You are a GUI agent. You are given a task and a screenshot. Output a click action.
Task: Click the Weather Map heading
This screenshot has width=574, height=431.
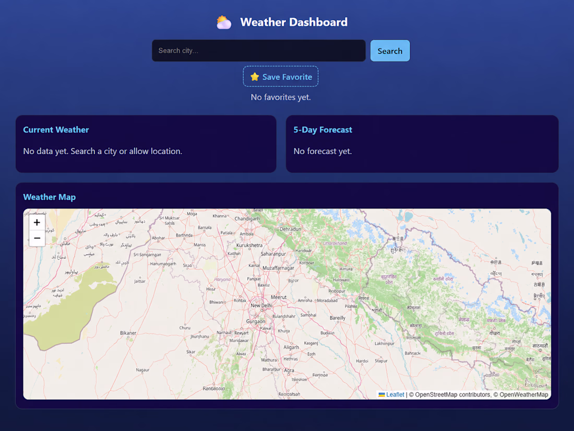click(50, 197)
